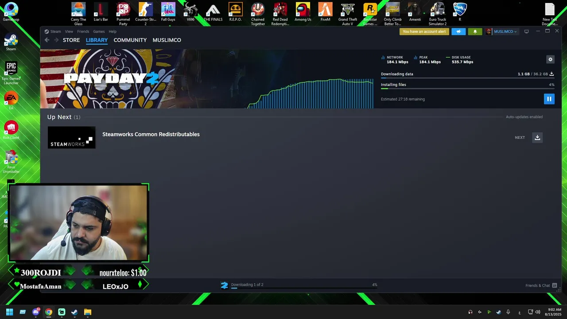Open EA app desktop icon
567x319 pixels.
point(11,101)
